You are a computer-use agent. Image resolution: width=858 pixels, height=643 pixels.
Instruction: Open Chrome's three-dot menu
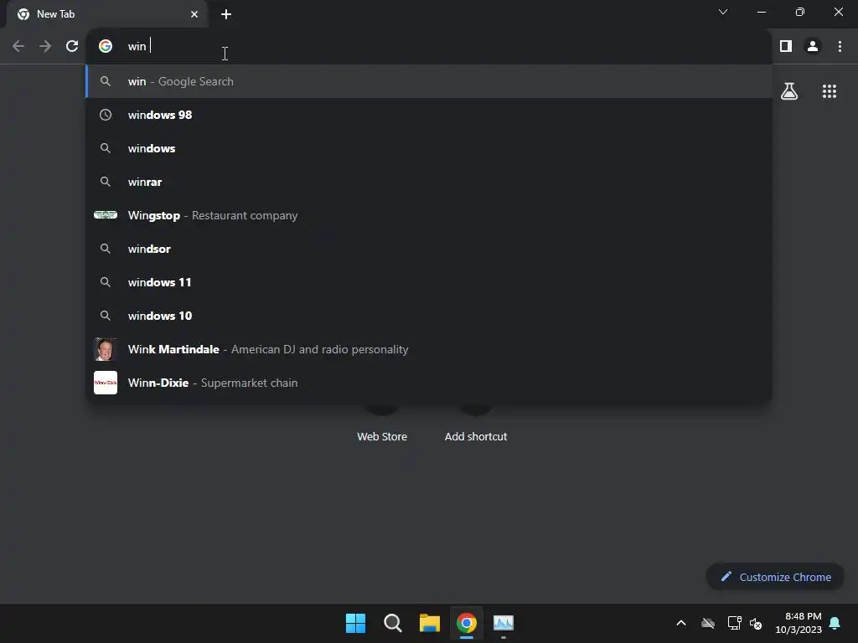coord(840,47)
